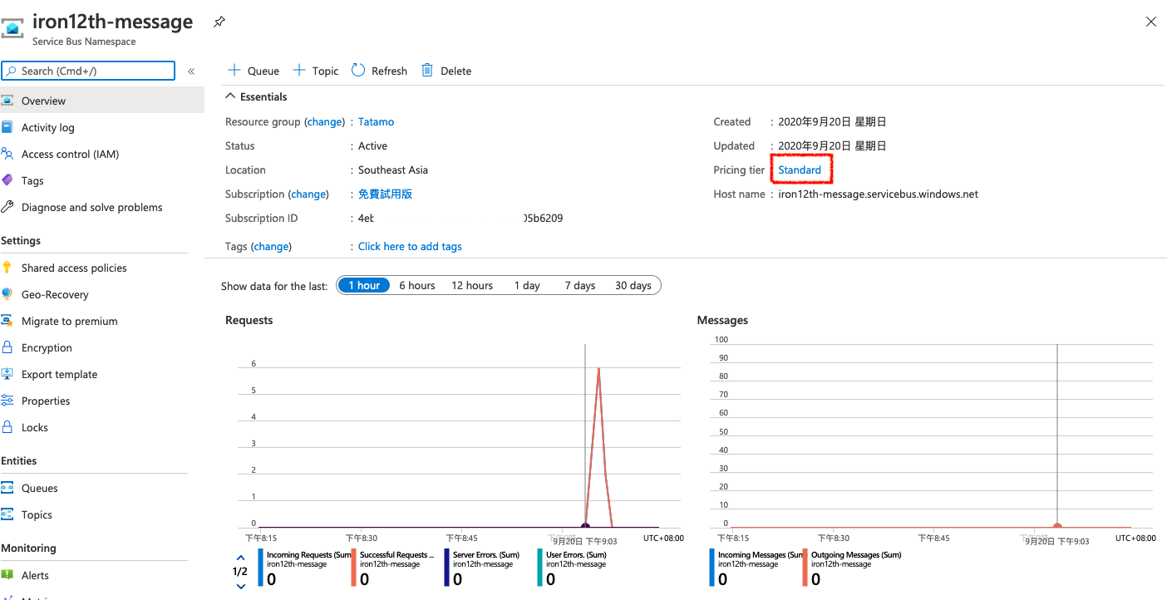The height and width of the screenshot is (600, 1167).
Task: Open the Standard pricing tier link
Action: (800, 170)
